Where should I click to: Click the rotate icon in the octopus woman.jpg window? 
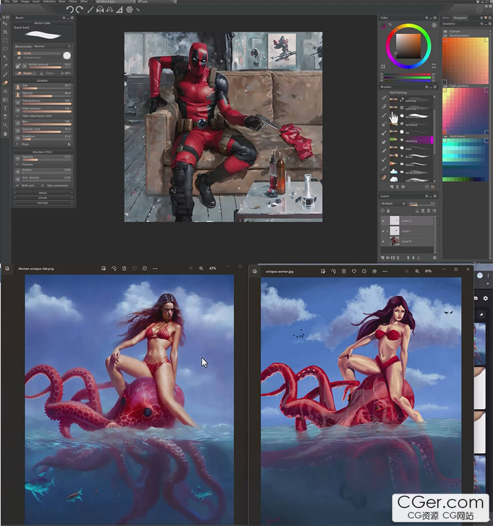(333, 271)
